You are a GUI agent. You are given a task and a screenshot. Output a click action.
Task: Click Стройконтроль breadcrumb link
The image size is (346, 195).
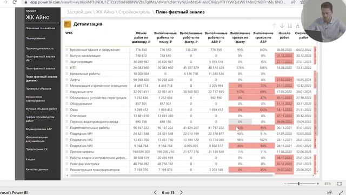pyautogui.click(x=134, y=12)
